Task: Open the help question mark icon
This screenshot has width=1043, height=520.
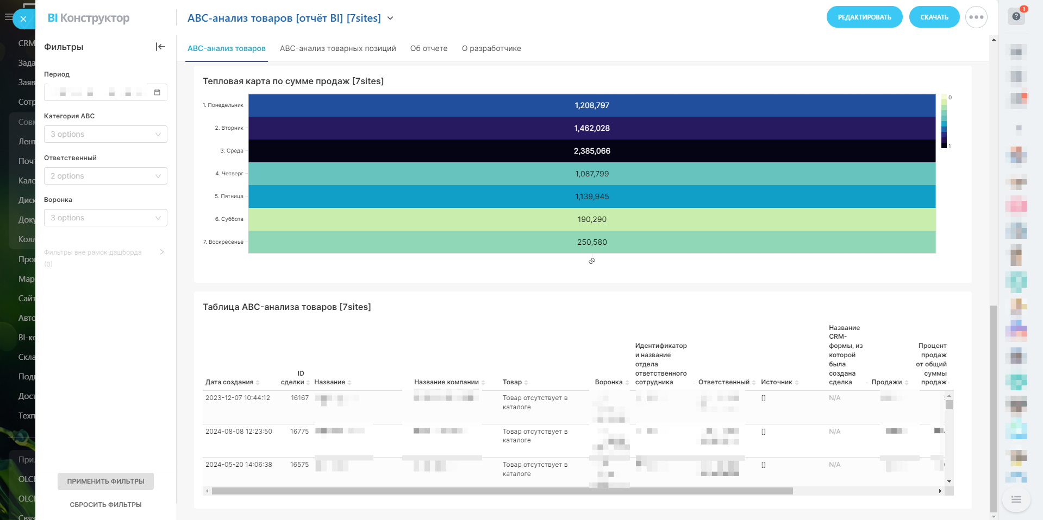Action: click(x=1016, y=16)
